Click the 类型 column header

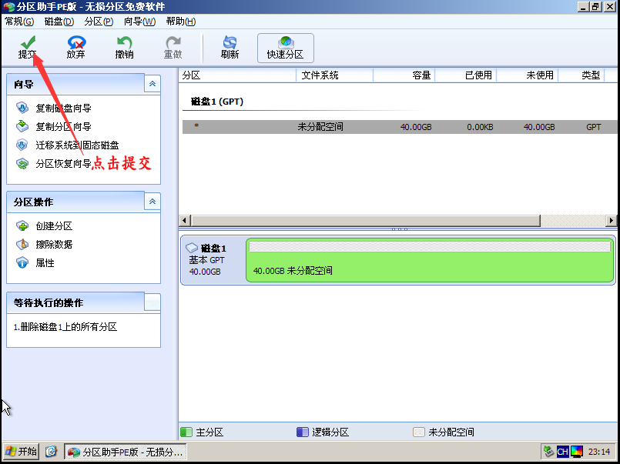pos(581,75)
